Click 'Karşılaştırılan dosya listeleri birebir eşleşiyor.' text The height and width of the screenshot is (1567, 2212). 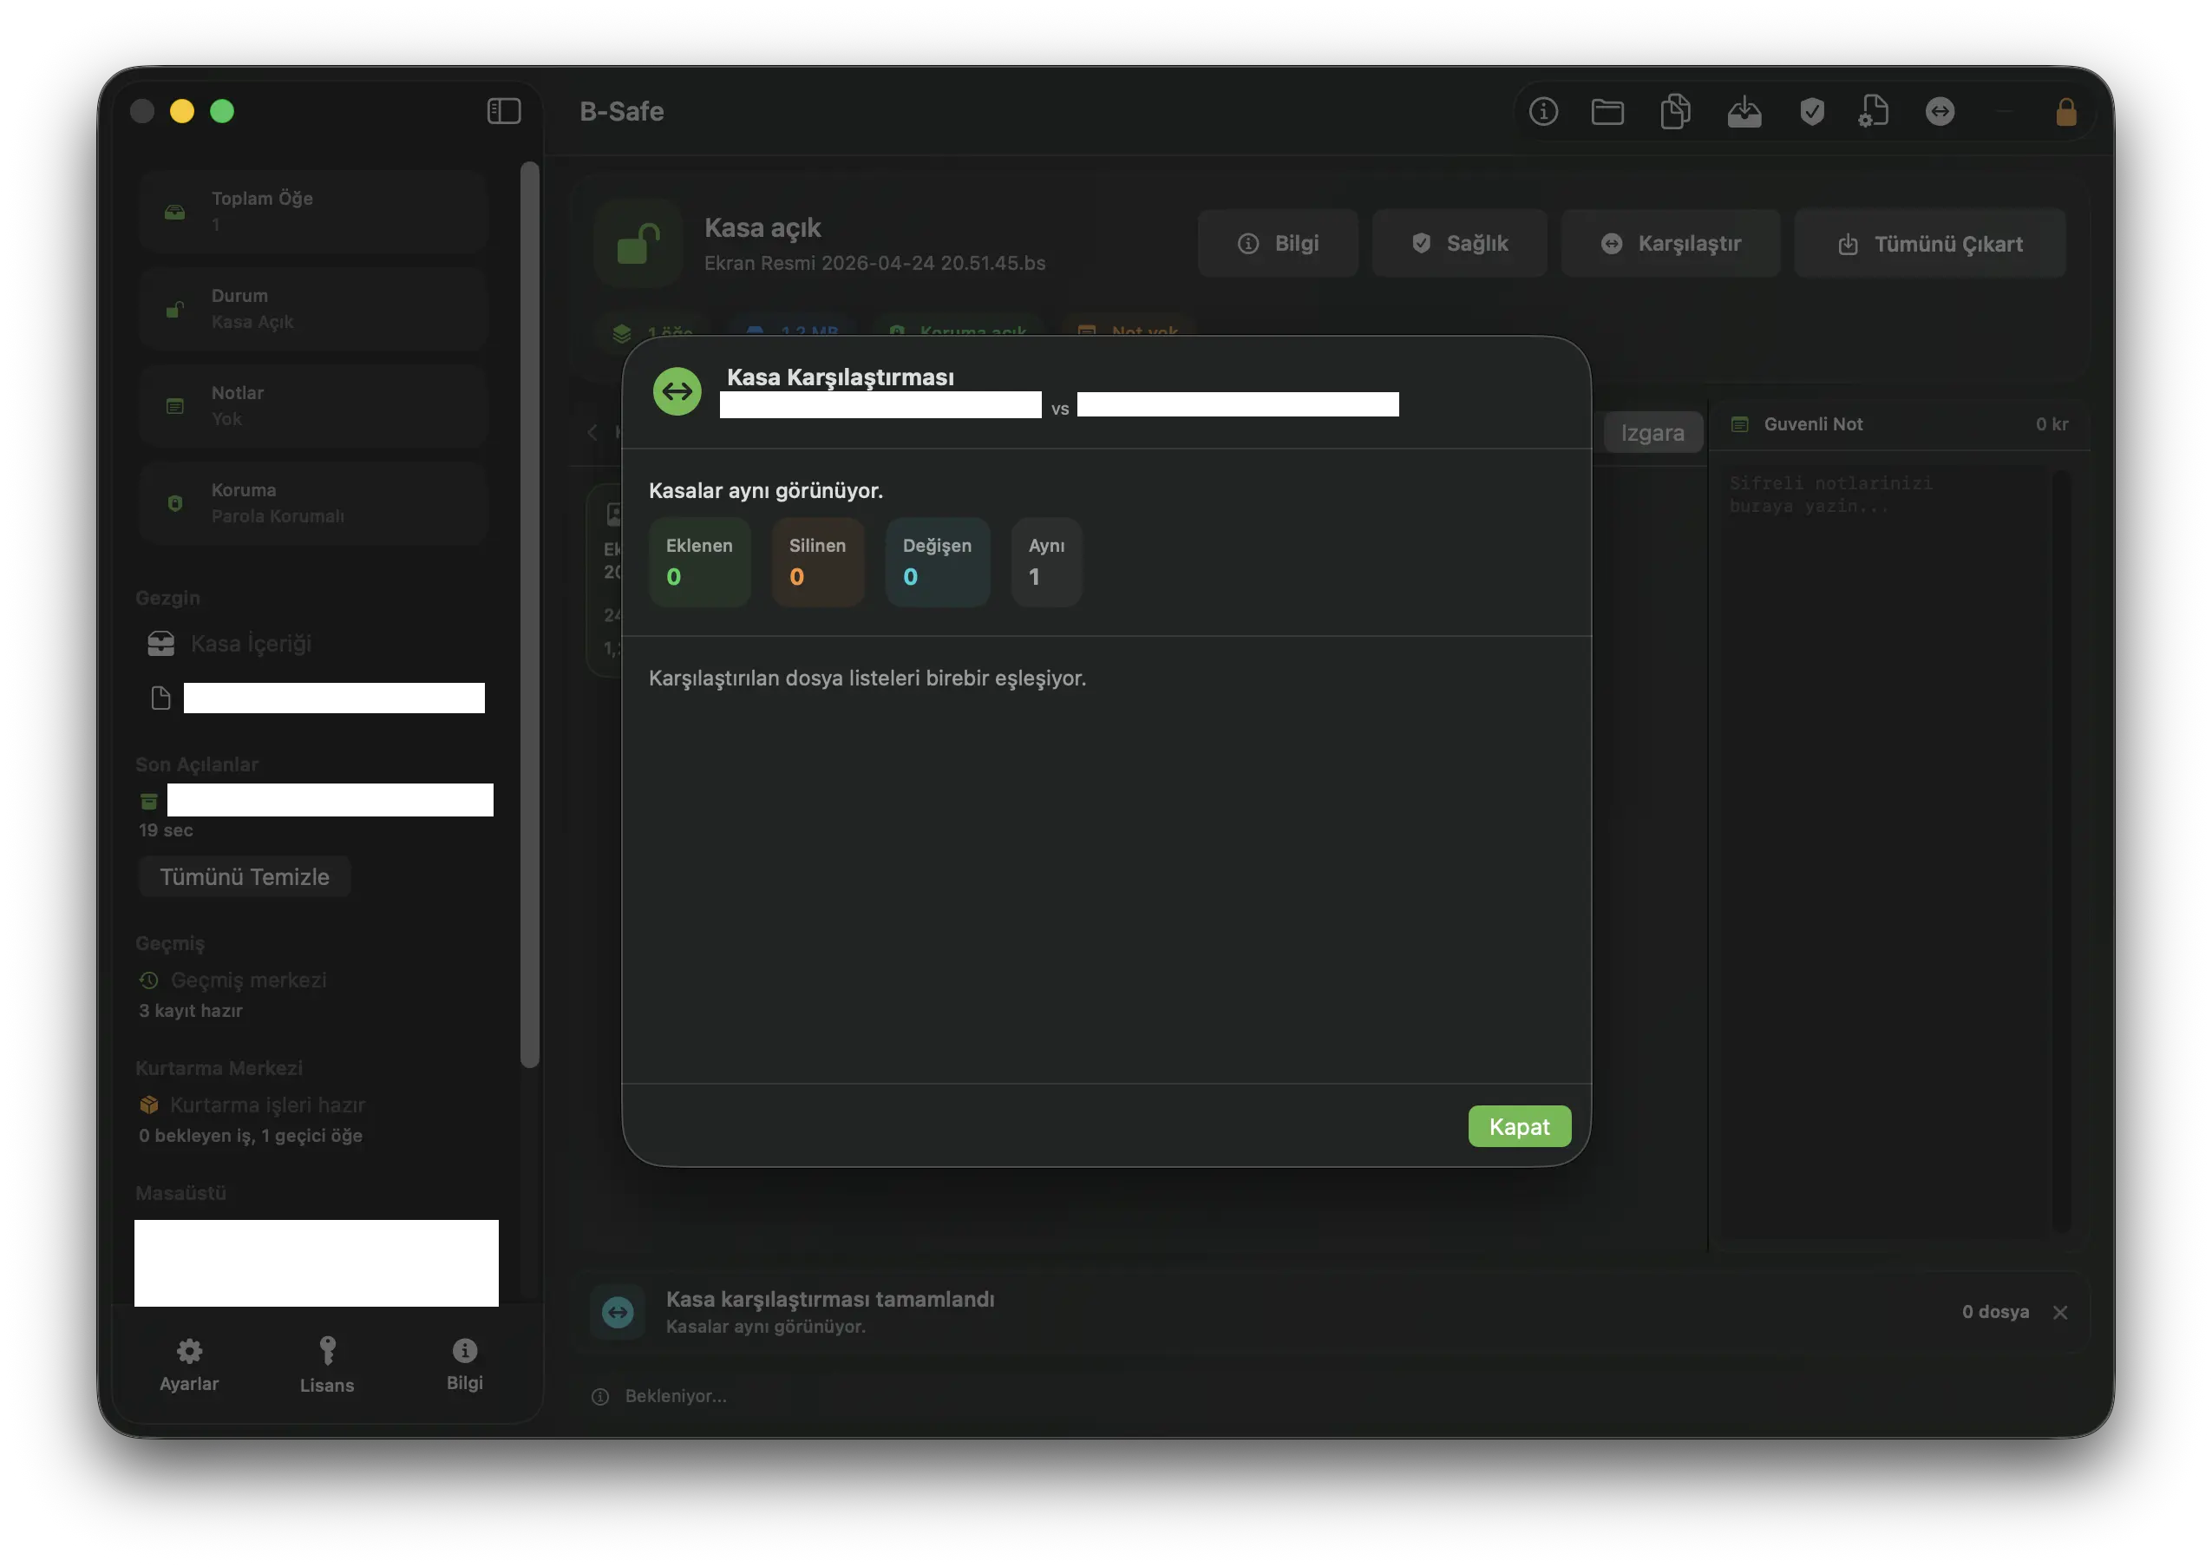click(x=867, y=679)
